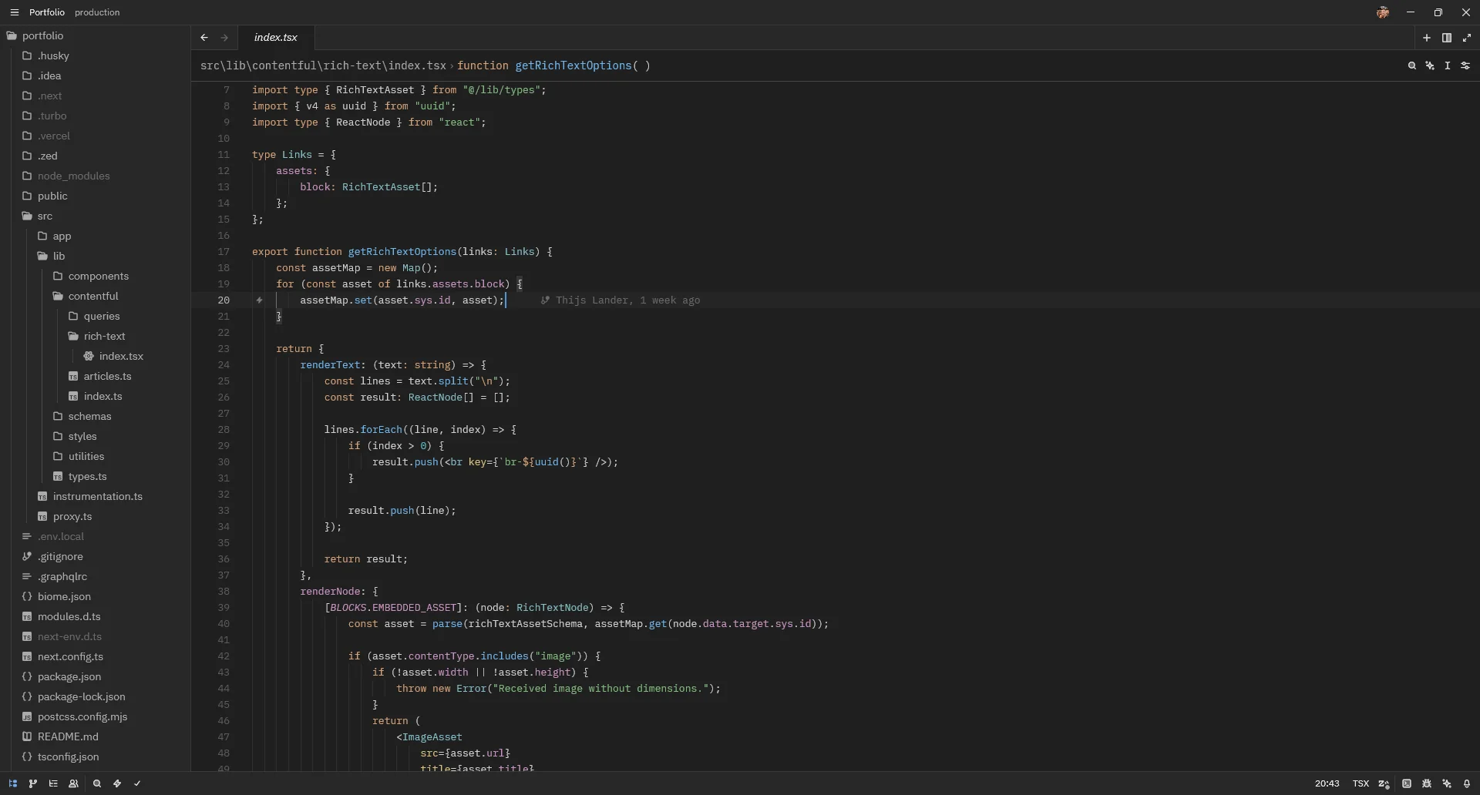Viewport: 1480px width, 795px height.
Task: Click the 20:43 cursor position indicator
Action: [x=1327, y=783]
